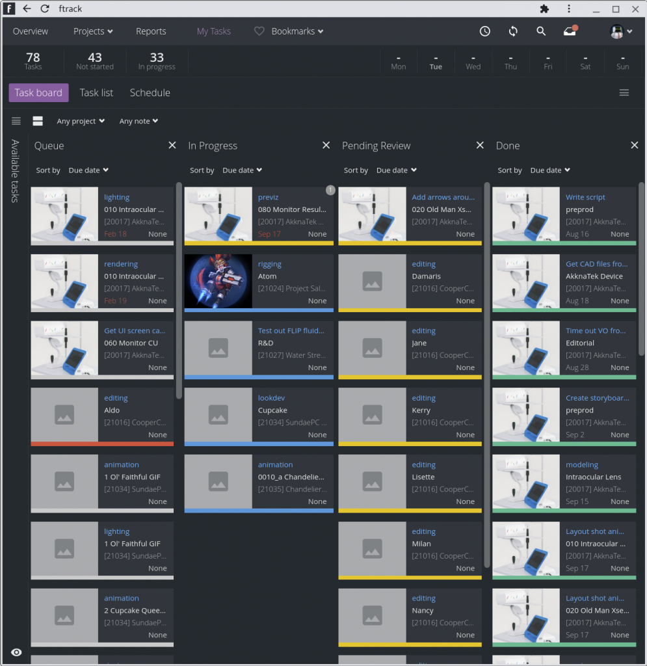This screenshot has height=666, width=647.
Task: Expand the Available tasks side panel
Action: point(16,171)
